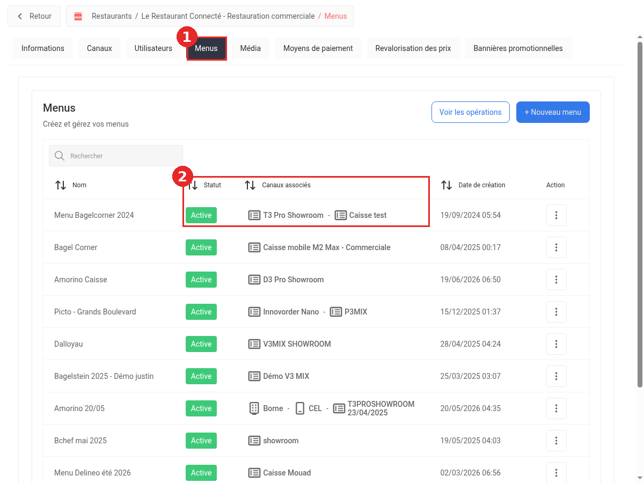Go back with the Retour button
Screen dimensions: 644x483
(34, 16)
